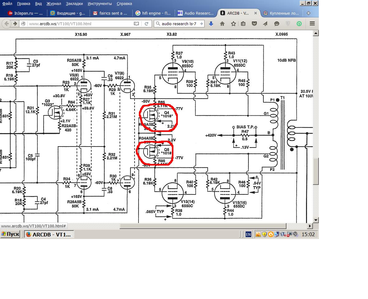
Task: Switch to the Audio Research tab
Action: coord(196,13)
